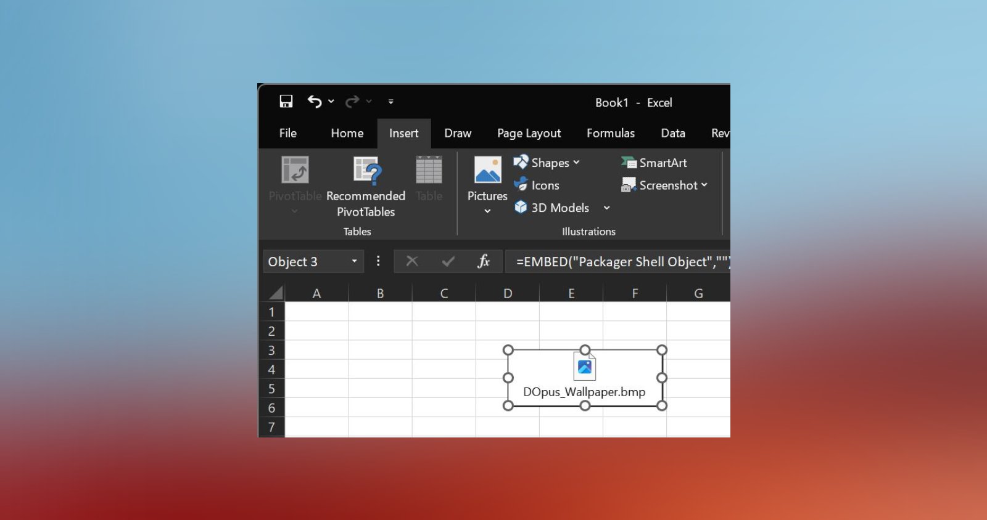The image size is (987, 520).
Task: Go to the Draw tab
Action: click(458, 133)
